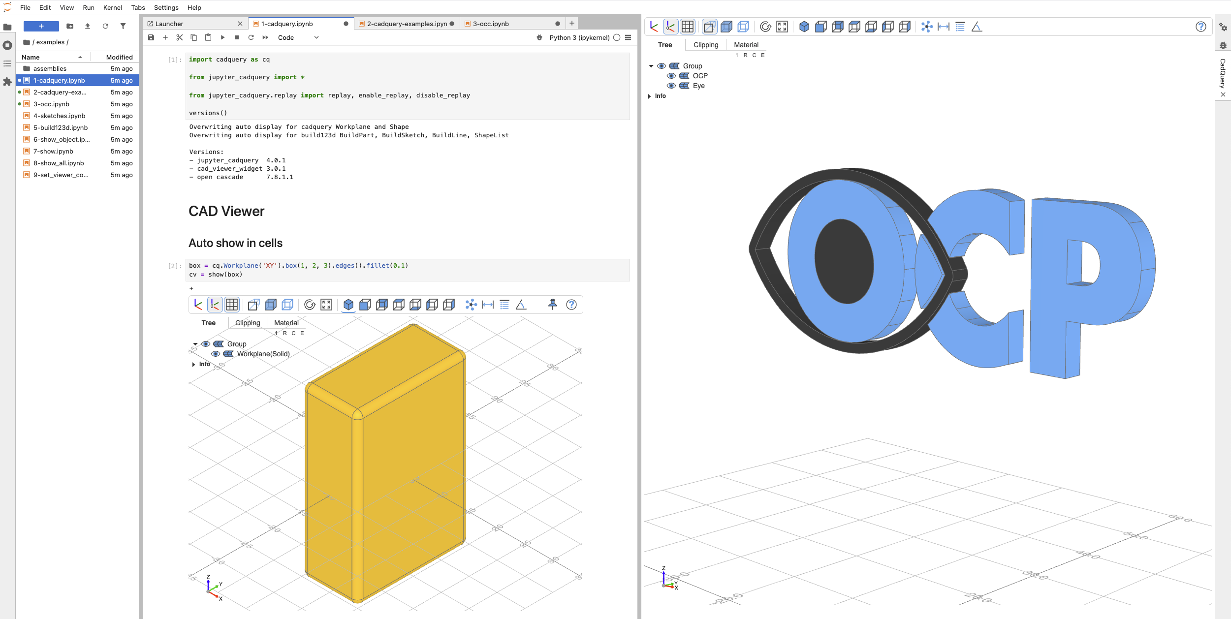This screenshot has height=619, width=1231.
Task: Expand the Info section in sidecar viewer
Action: pyautogui.click(x=650, y=96)
